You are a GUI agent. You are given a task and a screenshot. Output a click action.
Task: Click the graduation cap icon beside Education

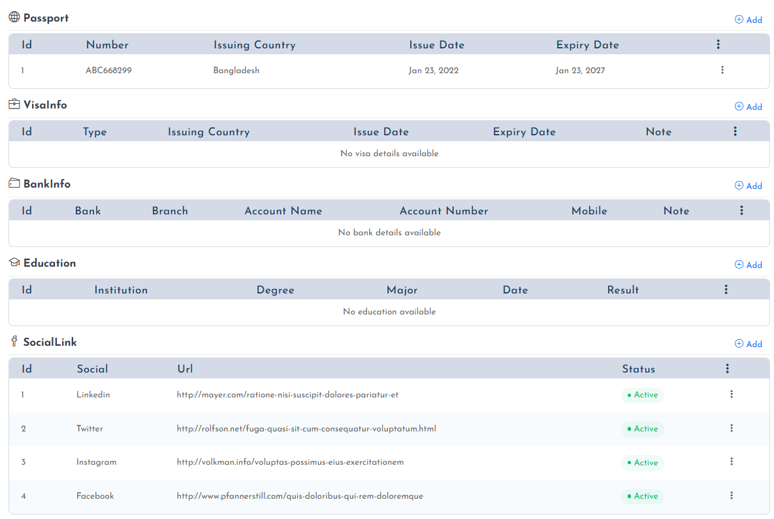click(13, 261)
